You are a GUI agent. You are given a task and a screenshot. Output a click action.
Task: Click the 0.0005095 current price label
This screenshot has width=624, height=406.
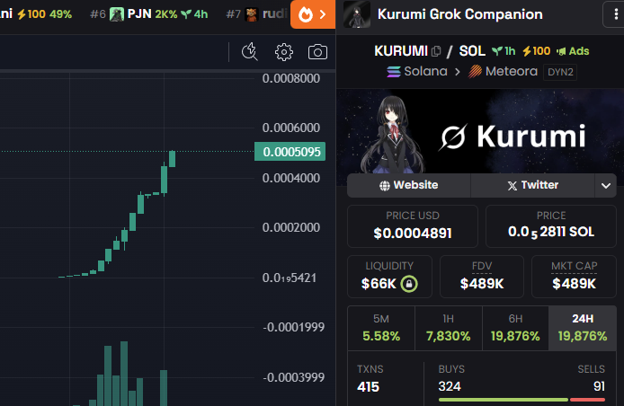click(290, 152)
